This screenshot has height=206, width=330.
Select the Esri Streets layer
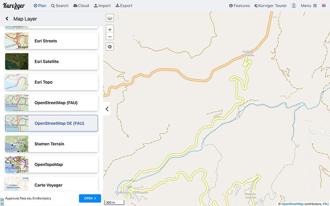(x=52, y=41)
